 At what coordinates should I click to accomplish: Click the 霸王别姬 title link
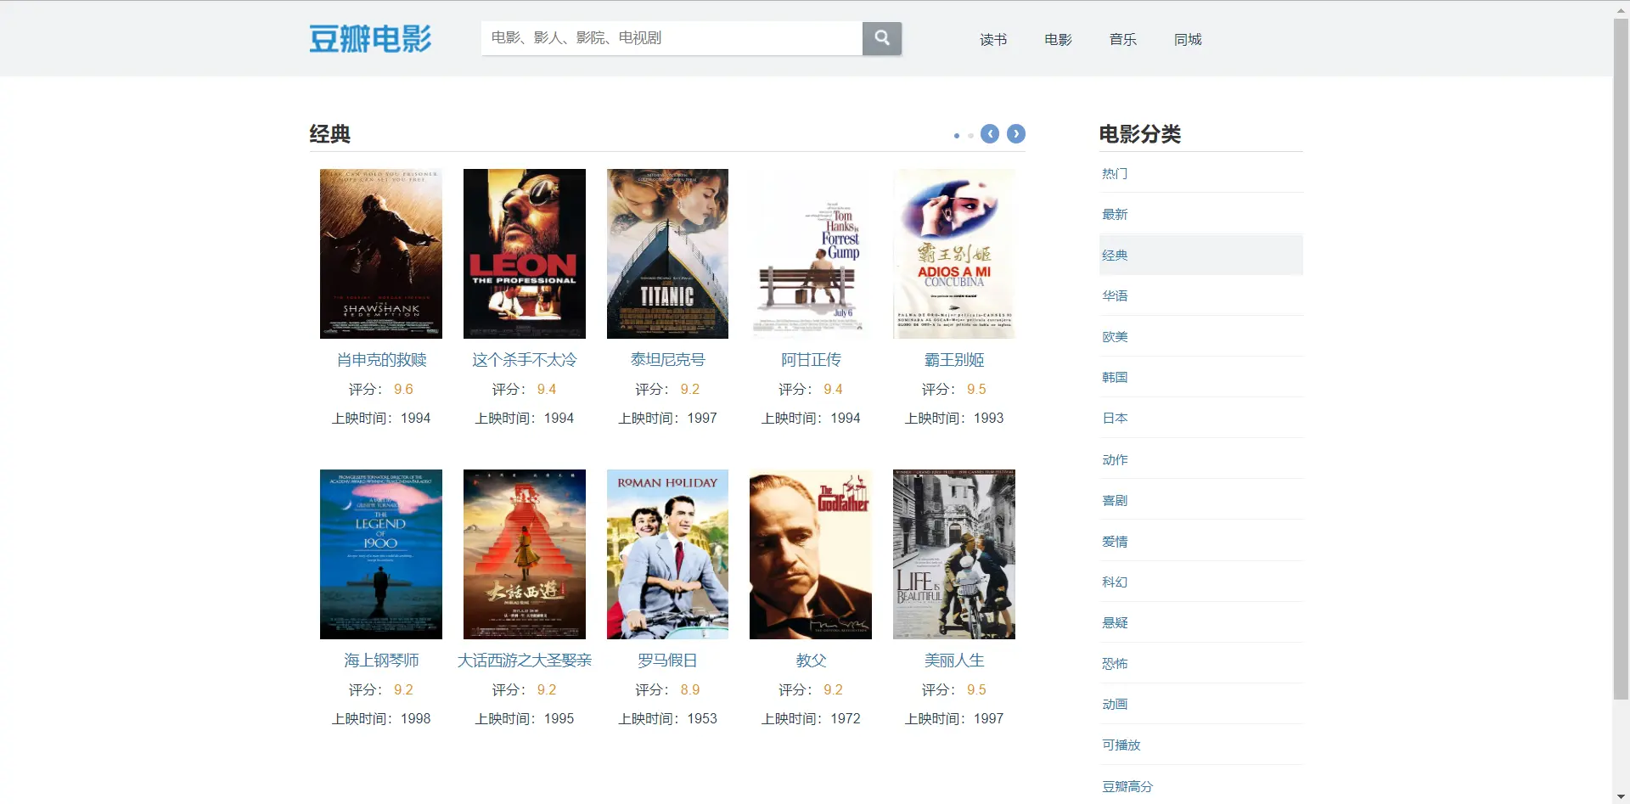[954, 360]
